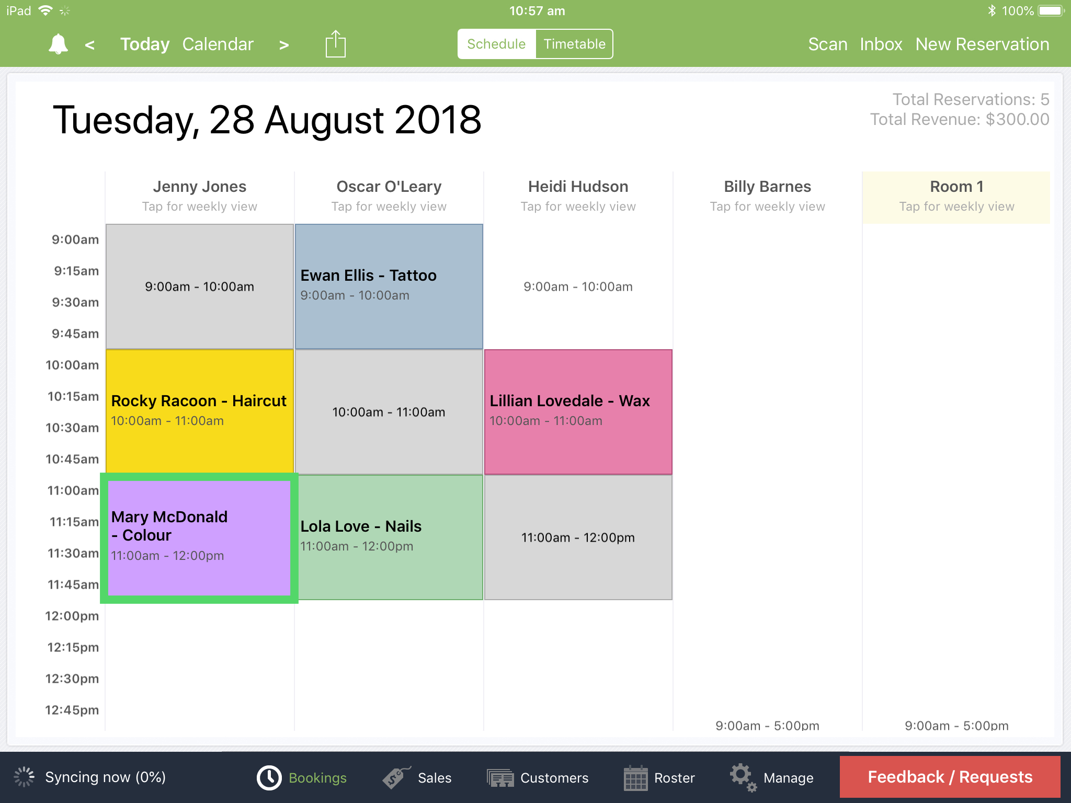Tap the battery indicator icon

coord(1052,10)
